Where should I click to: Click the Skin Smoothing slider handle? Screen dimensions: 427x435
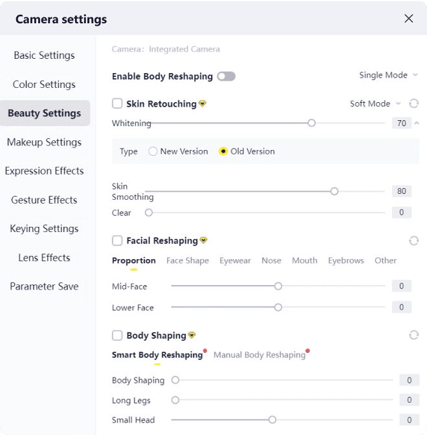[x=334, y=191]
